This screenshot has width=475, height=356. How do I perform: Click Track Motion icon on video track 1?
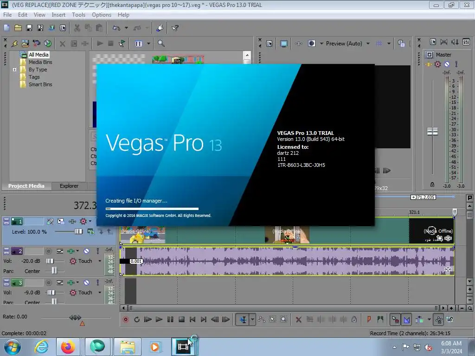point(61,222)
